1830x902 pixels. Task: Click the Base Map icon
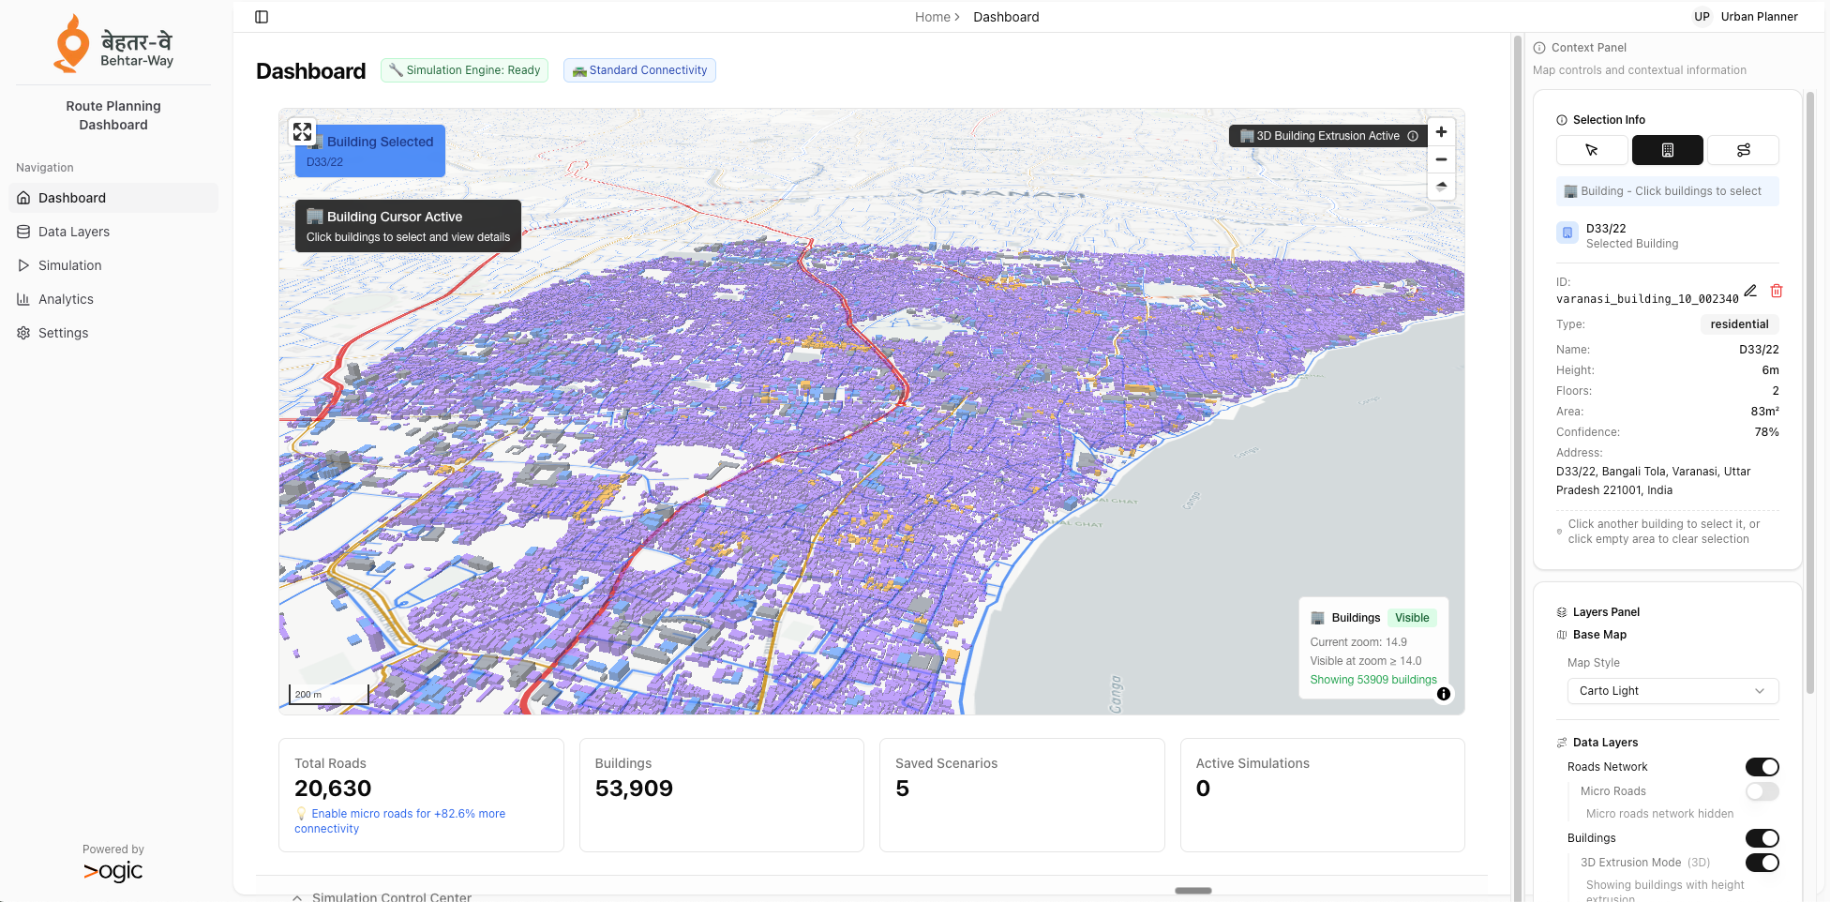click(x=1562, y=635)
